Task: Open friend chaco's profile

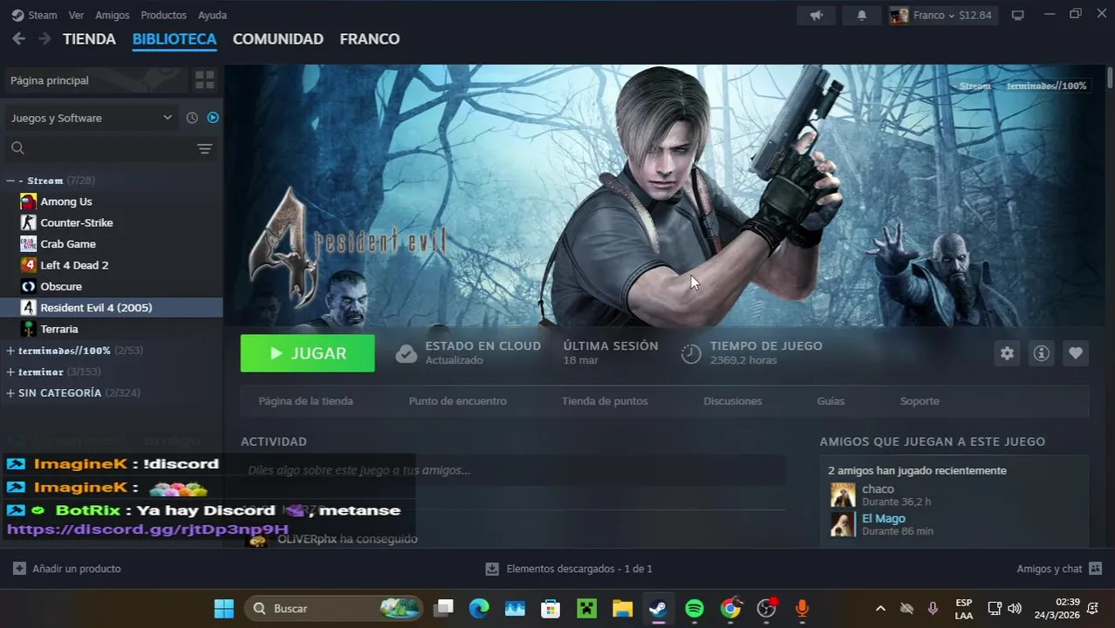Action: tap(878, 489)
